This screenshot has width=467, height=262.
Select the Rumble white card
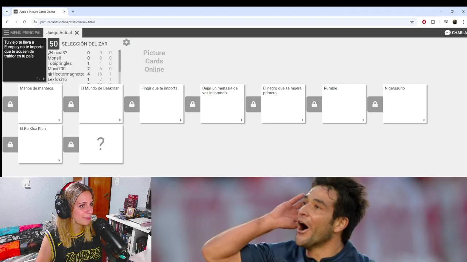tap(344, 104)
